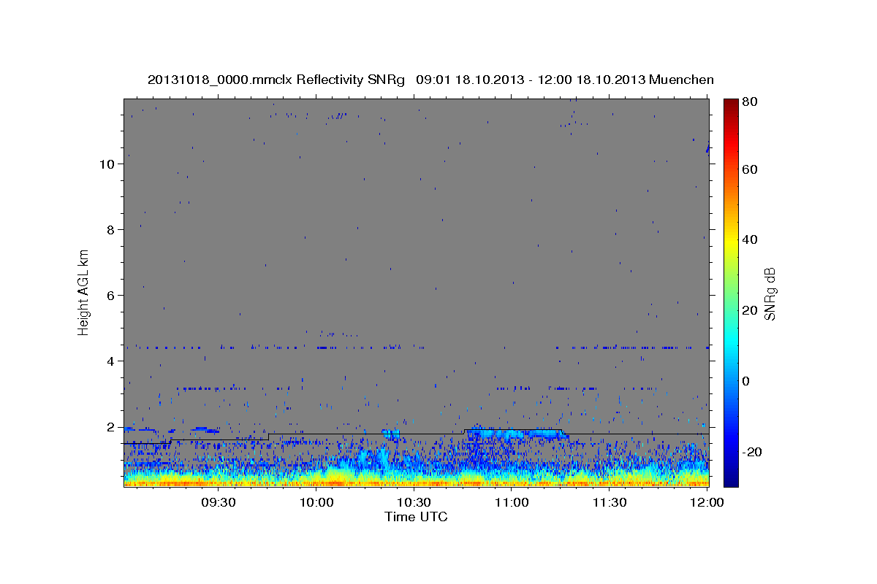Click the colorbar value 20
877x584 pixels.
(x=751, y=311)
